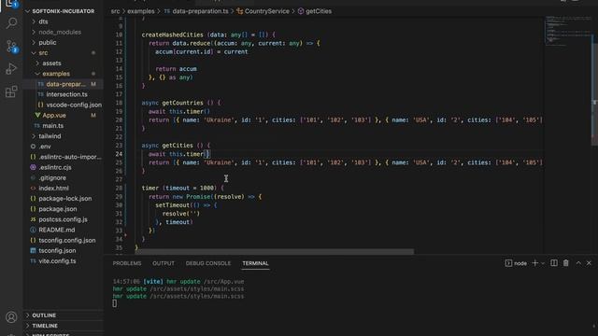
Task: Open main.ts file
Action: [53, 125]
